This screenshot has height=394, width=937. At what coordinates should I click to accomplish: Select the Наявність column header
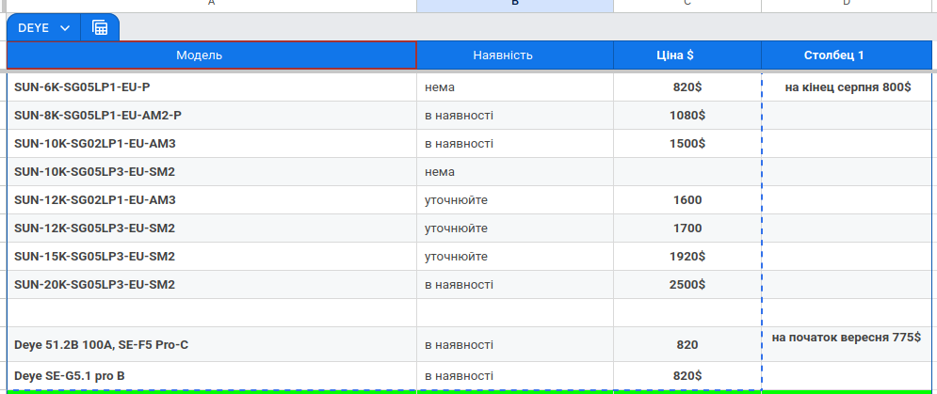[x=515, y=55]
